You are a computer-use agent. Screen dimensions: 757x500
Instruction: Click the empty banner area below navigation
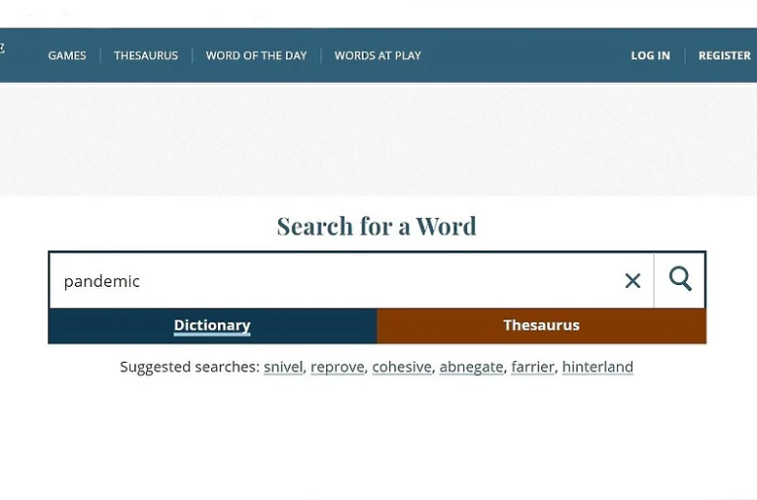378,138
